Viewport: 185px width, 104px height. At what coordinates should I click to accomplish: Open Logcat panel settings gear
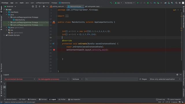tap(177, 75)
